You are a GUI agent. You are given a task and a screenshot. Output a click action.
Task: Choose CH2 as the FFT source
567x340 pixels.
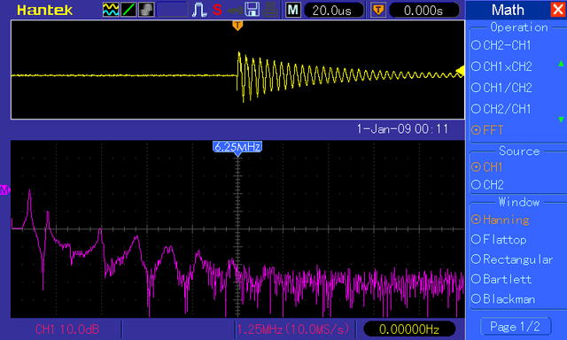pos(487,185)
